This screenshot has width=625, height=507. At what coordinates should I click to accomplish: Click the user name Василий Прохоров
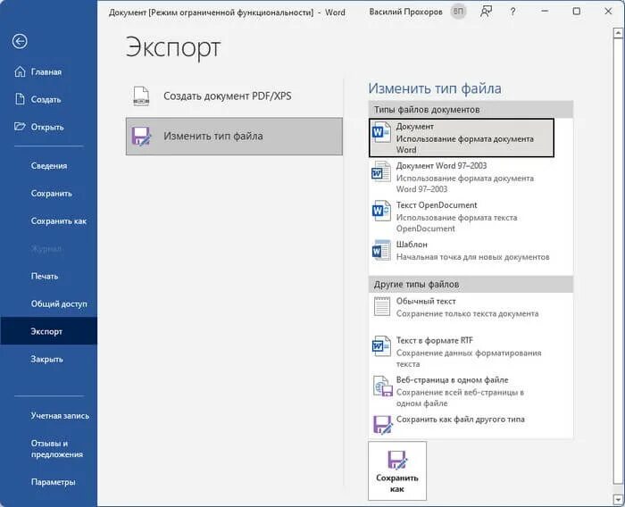tap(405, 12)
